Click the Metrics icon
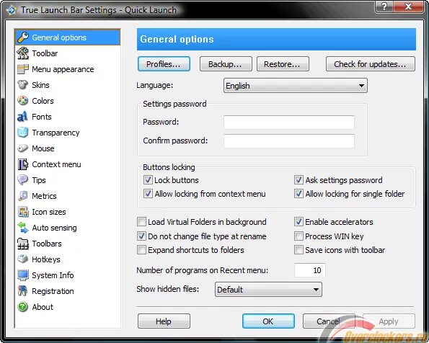This screenshot has width=429, height=343. tap(22, 196)
